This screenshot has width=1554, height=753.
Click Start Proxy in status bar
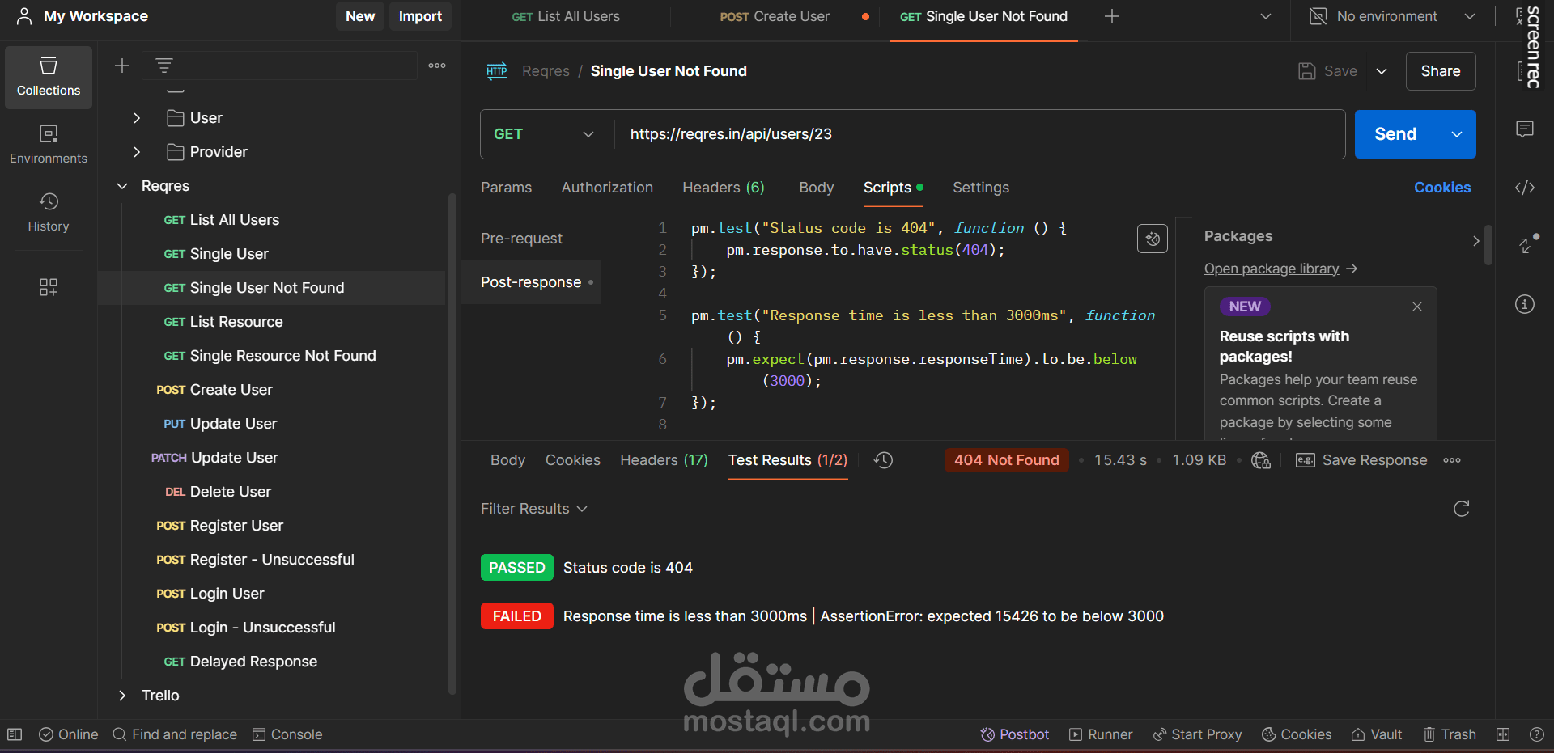point(1197,734)
